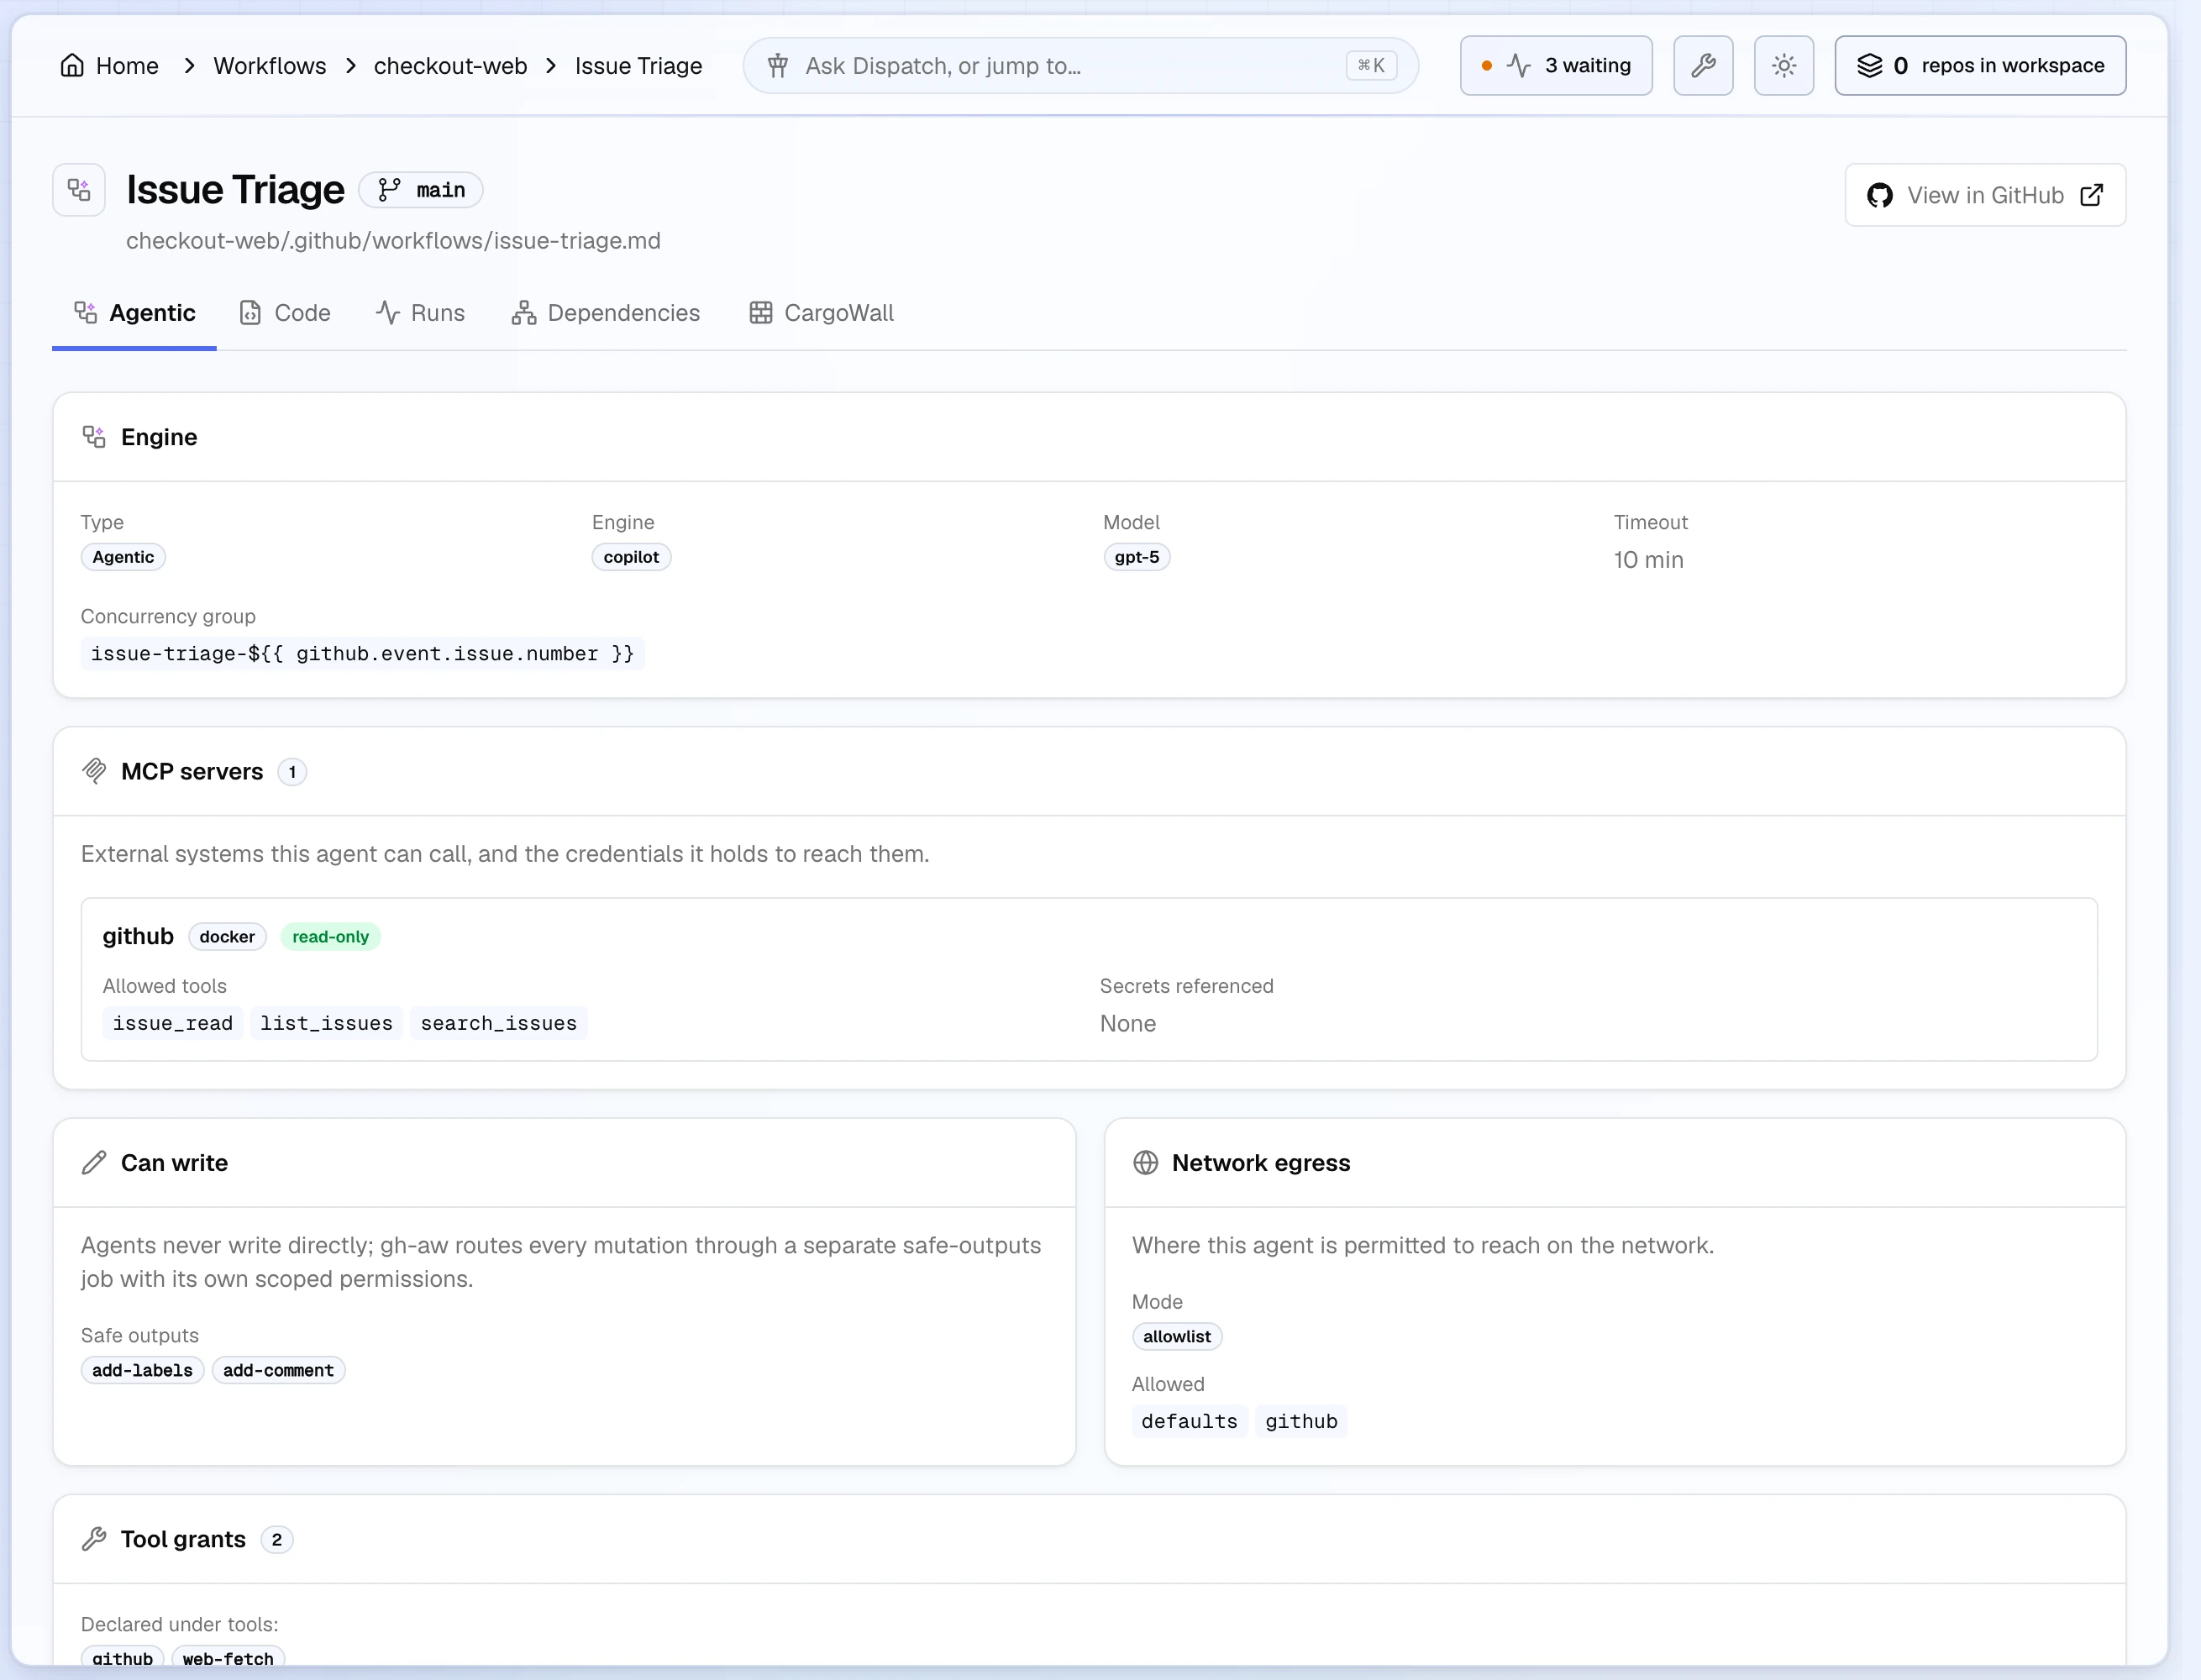Click the GitHub logo in View in GitHub
Image resolution: width=2201 pixels, height=1680 pixels.
pos(1880,196)
